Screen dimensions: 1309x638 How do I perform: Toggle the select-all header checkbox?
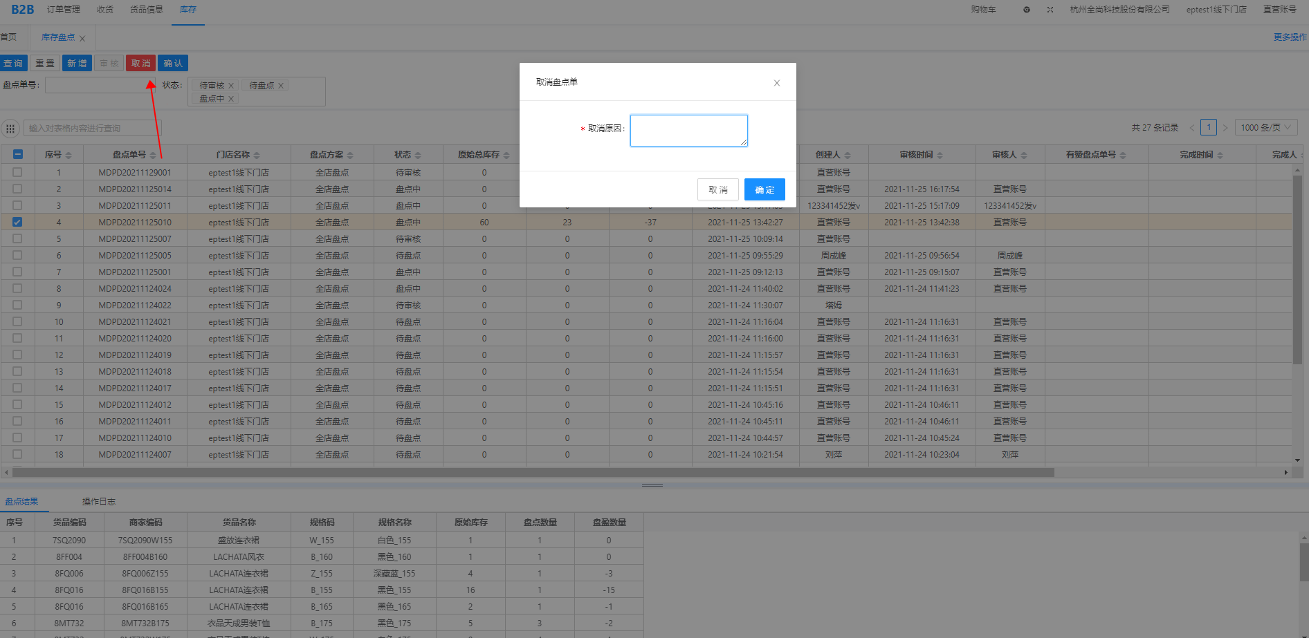18,155
